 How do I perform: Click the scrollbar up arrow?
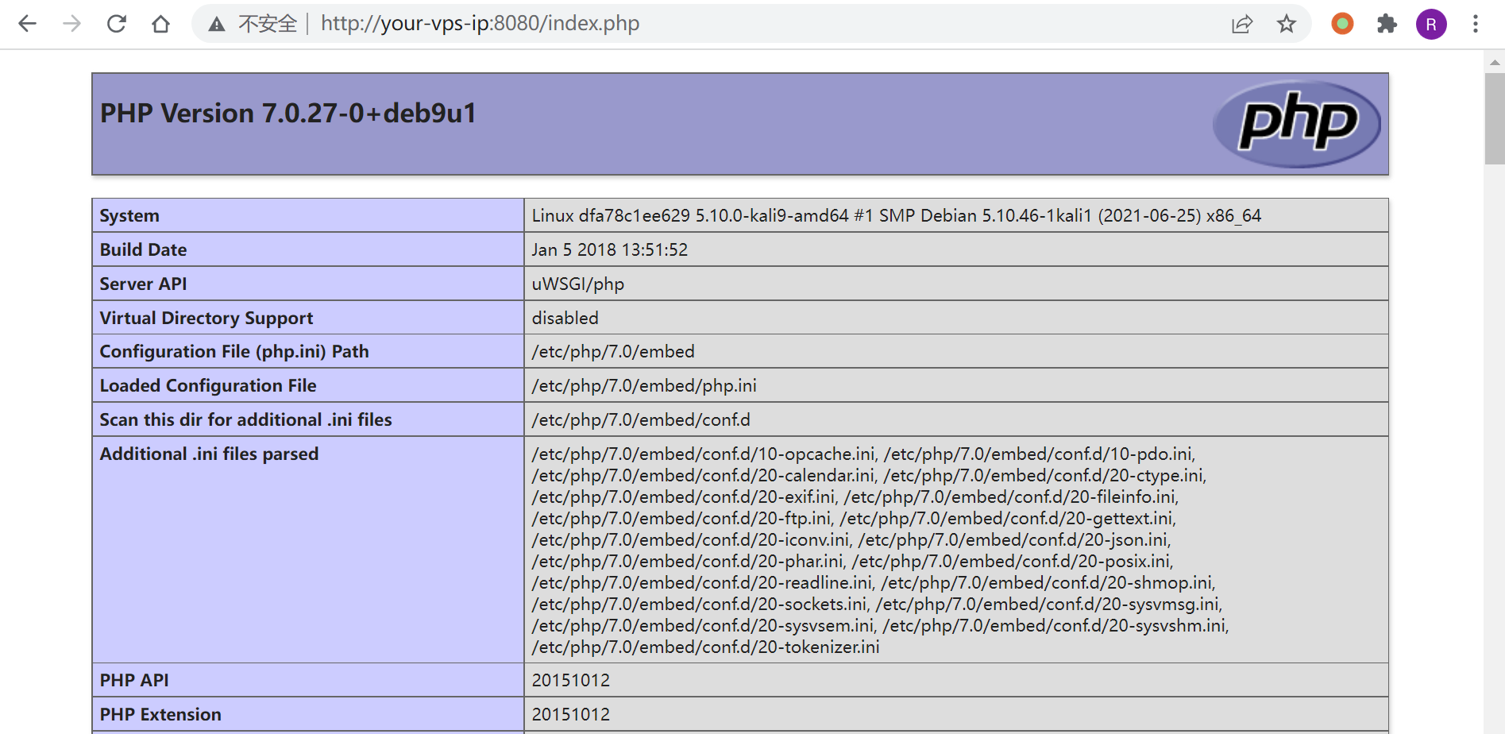pyautogui.click(x=1494, y=62)
